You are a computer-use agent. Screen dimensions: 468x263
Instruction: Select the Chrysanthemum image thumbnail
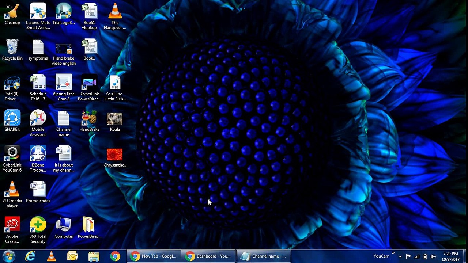tap(115, 157)
